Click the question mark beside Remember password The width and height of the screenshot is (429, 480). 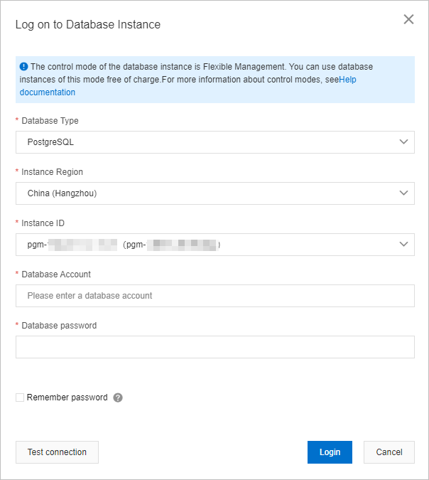coord(118,398)
